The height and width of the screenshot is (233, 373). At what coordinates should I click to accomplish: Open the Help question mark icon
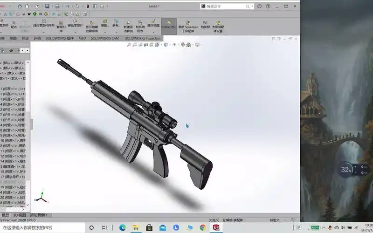pos(268,7)
